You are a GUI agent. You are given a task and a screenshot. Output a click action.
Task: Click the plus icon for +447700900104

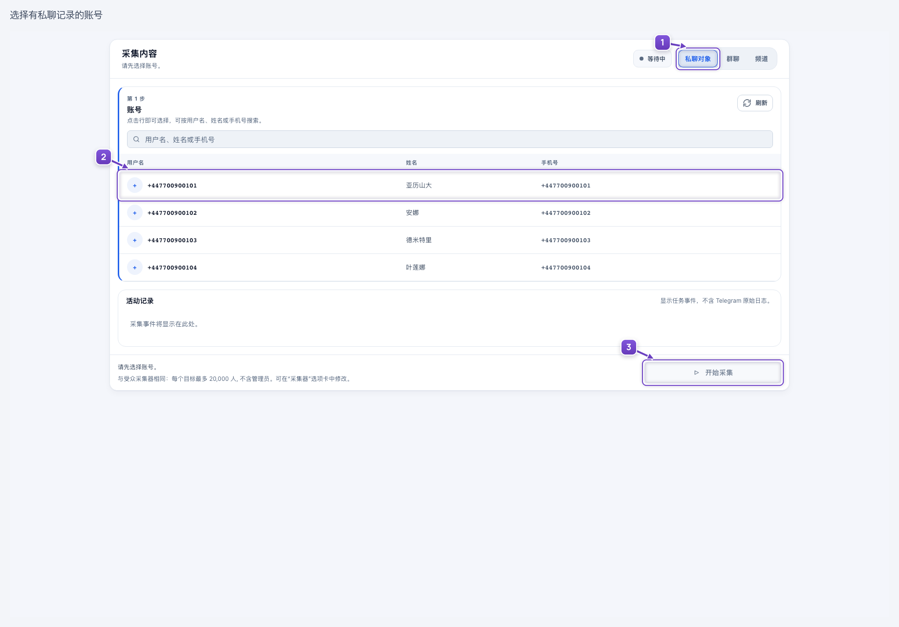pos(135,268)
